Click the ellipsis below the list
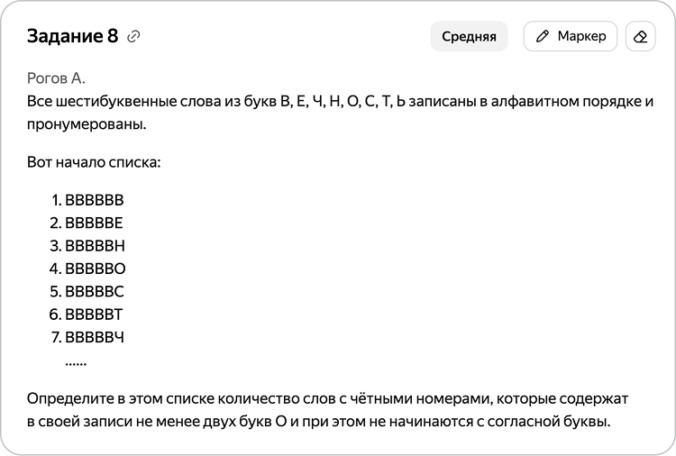This screenshot has height=456, width=676. [76, 363]
